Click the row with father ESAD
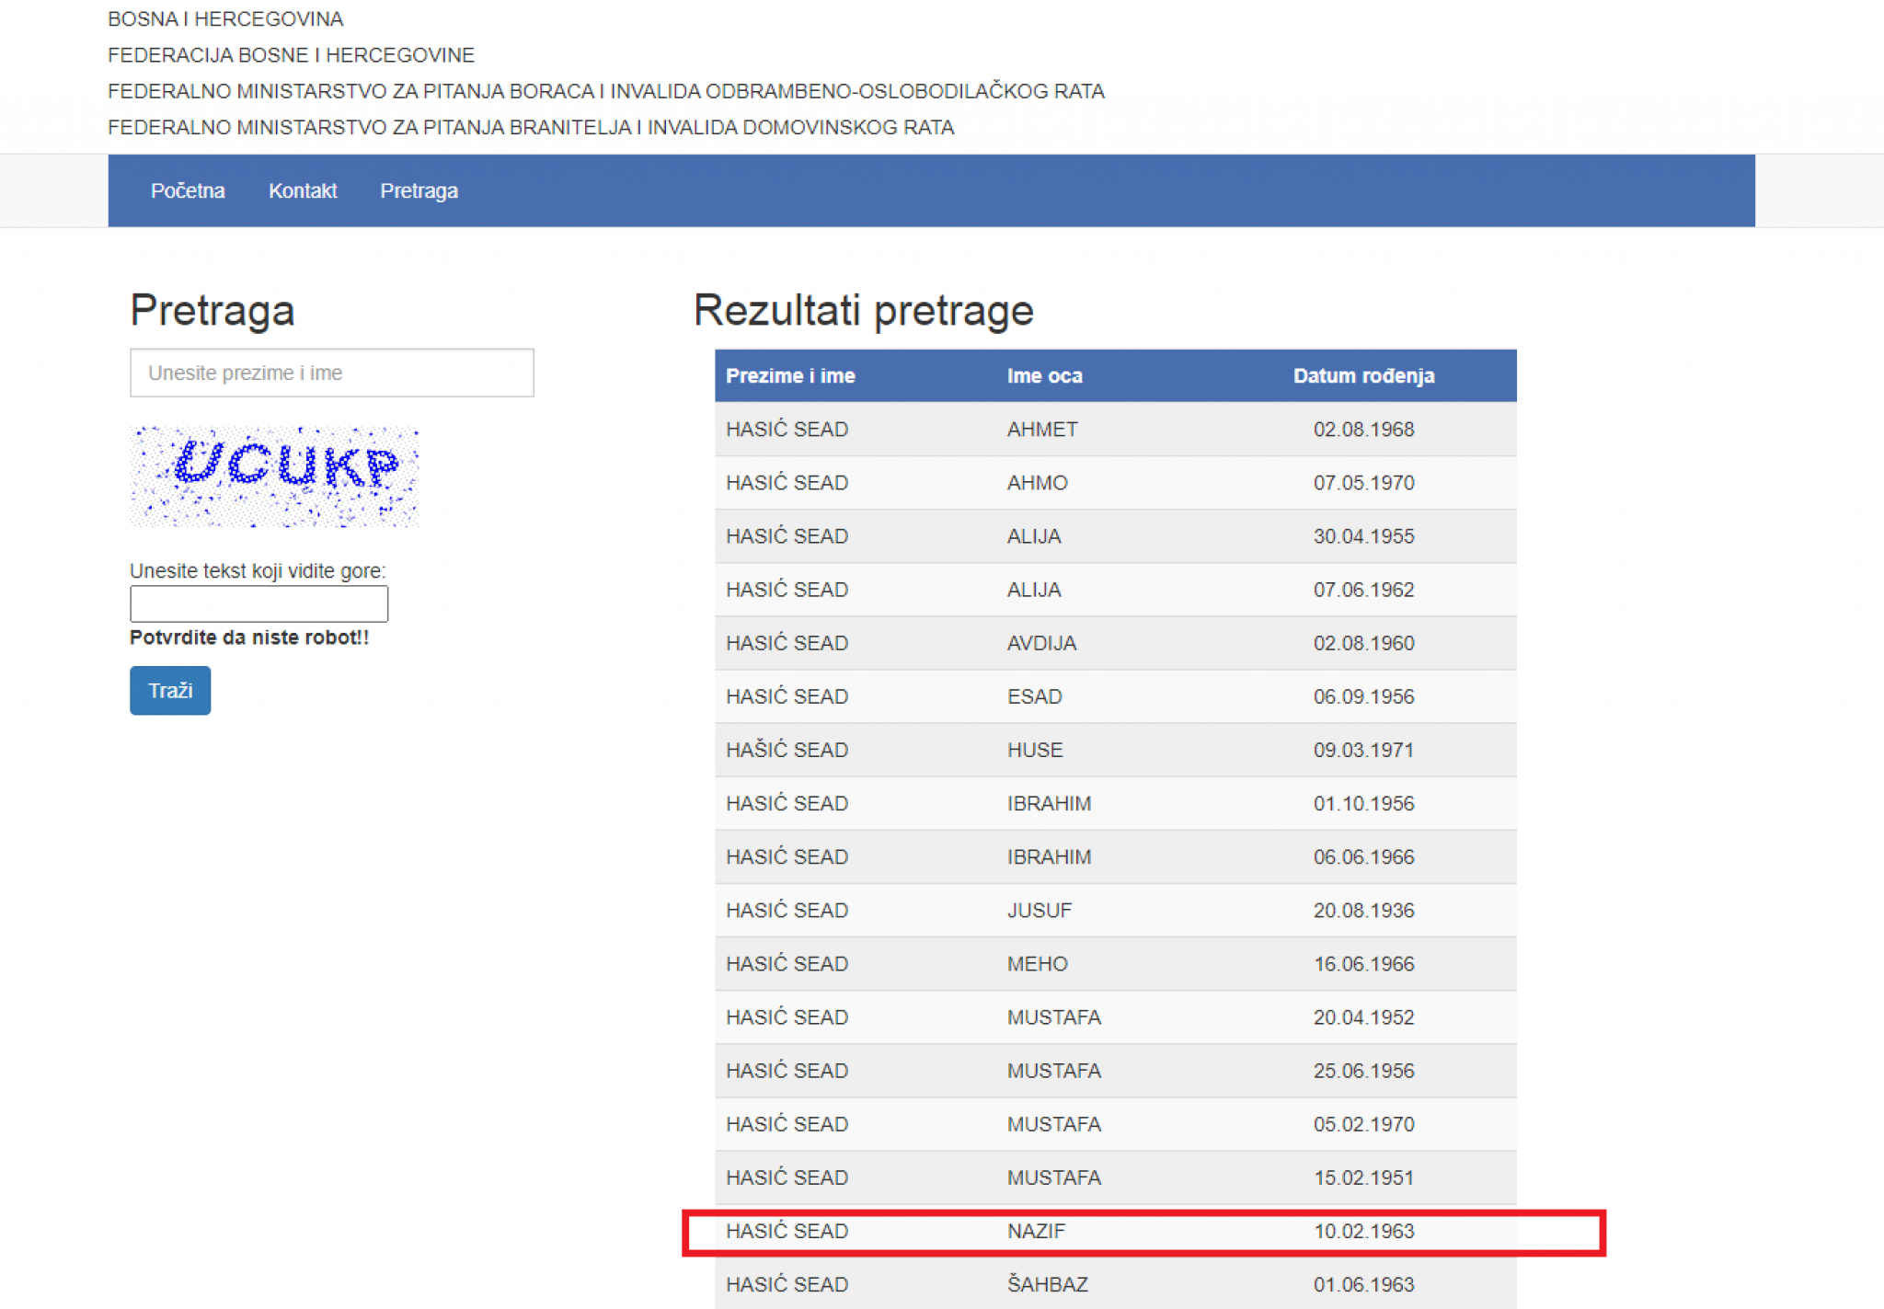 coord(1114,696)
